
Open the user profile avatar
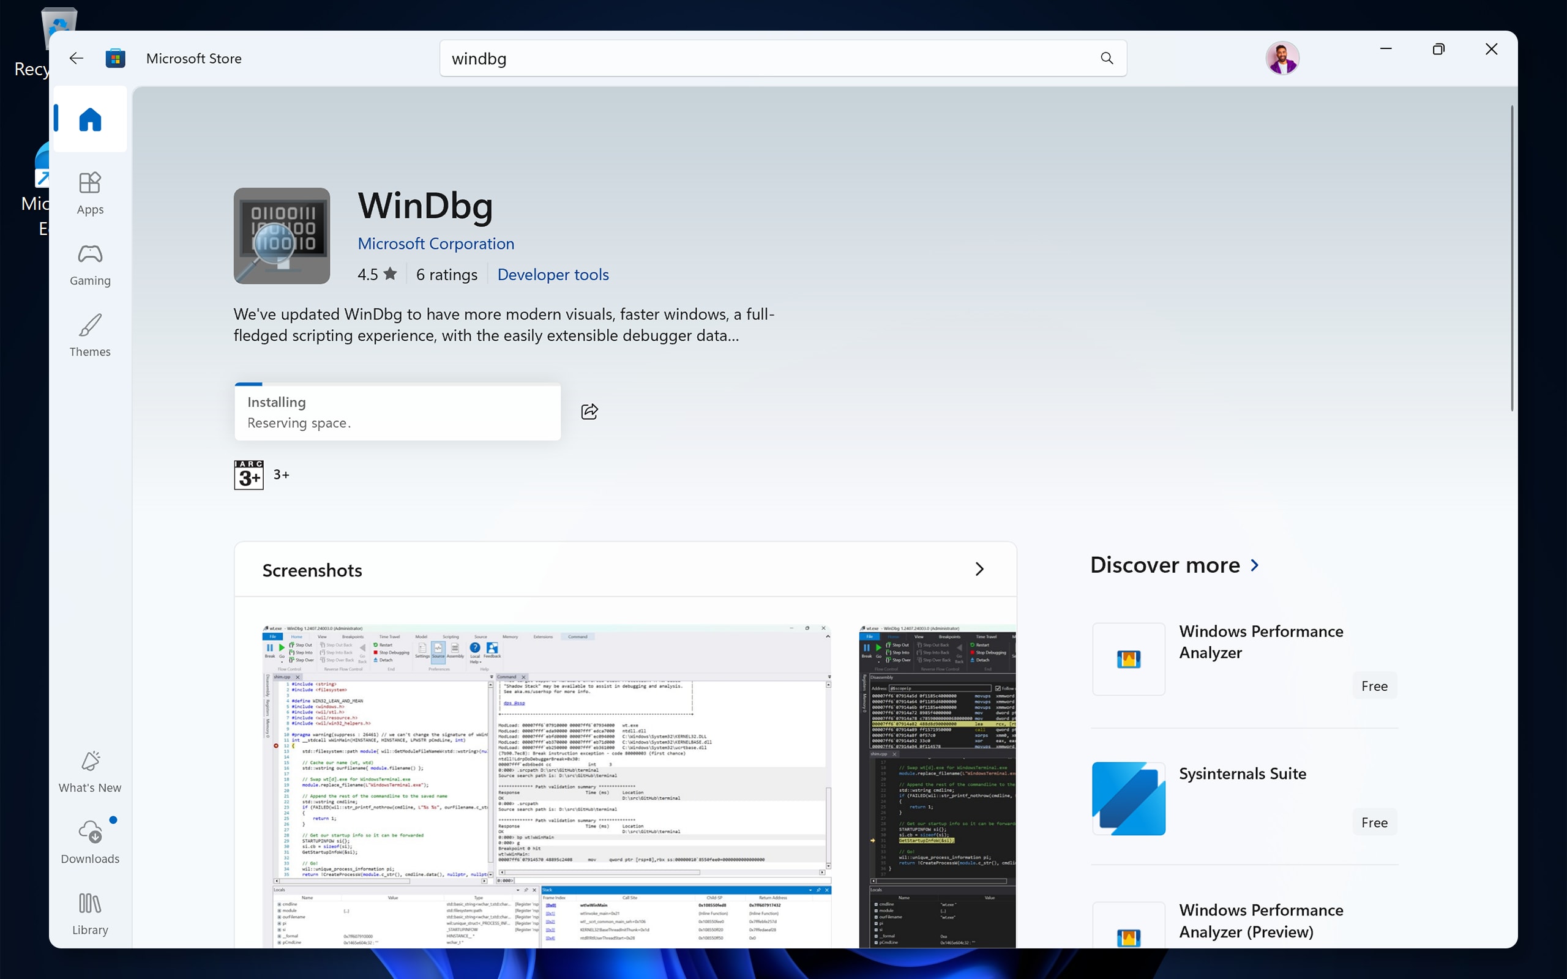coord(1282,58)
